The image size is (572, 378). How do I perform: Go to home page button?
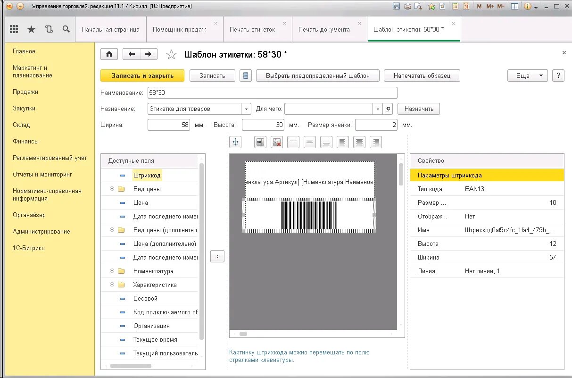point(109,54)
